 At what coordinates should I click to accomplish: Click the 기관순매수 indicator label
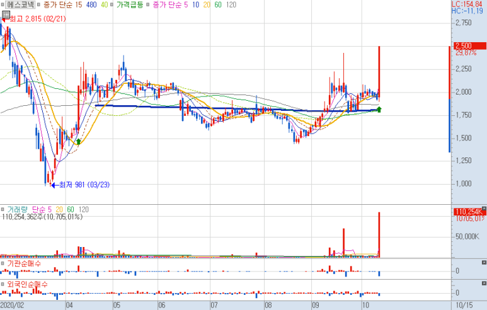24,263
